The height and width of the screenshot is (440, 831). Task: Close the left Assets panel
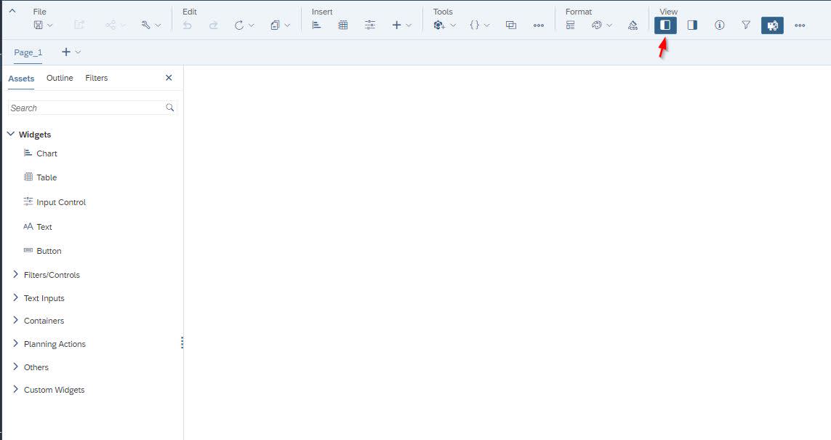pyautogui.click(x=169, y=78)
